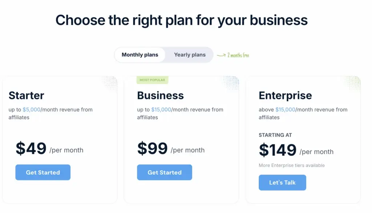Click the $15,000 amount in Business description

point(161,109)
